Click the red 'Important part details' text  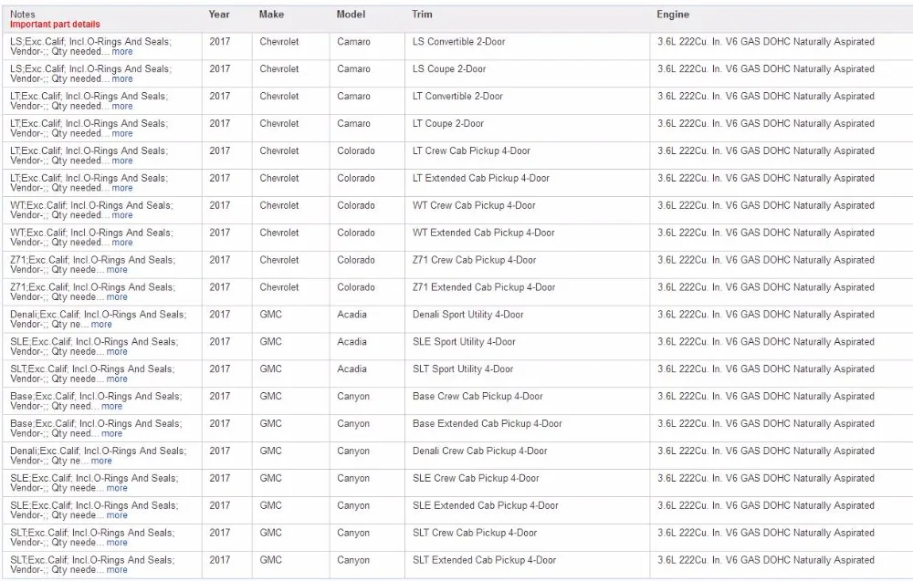(x=55, y=25)
